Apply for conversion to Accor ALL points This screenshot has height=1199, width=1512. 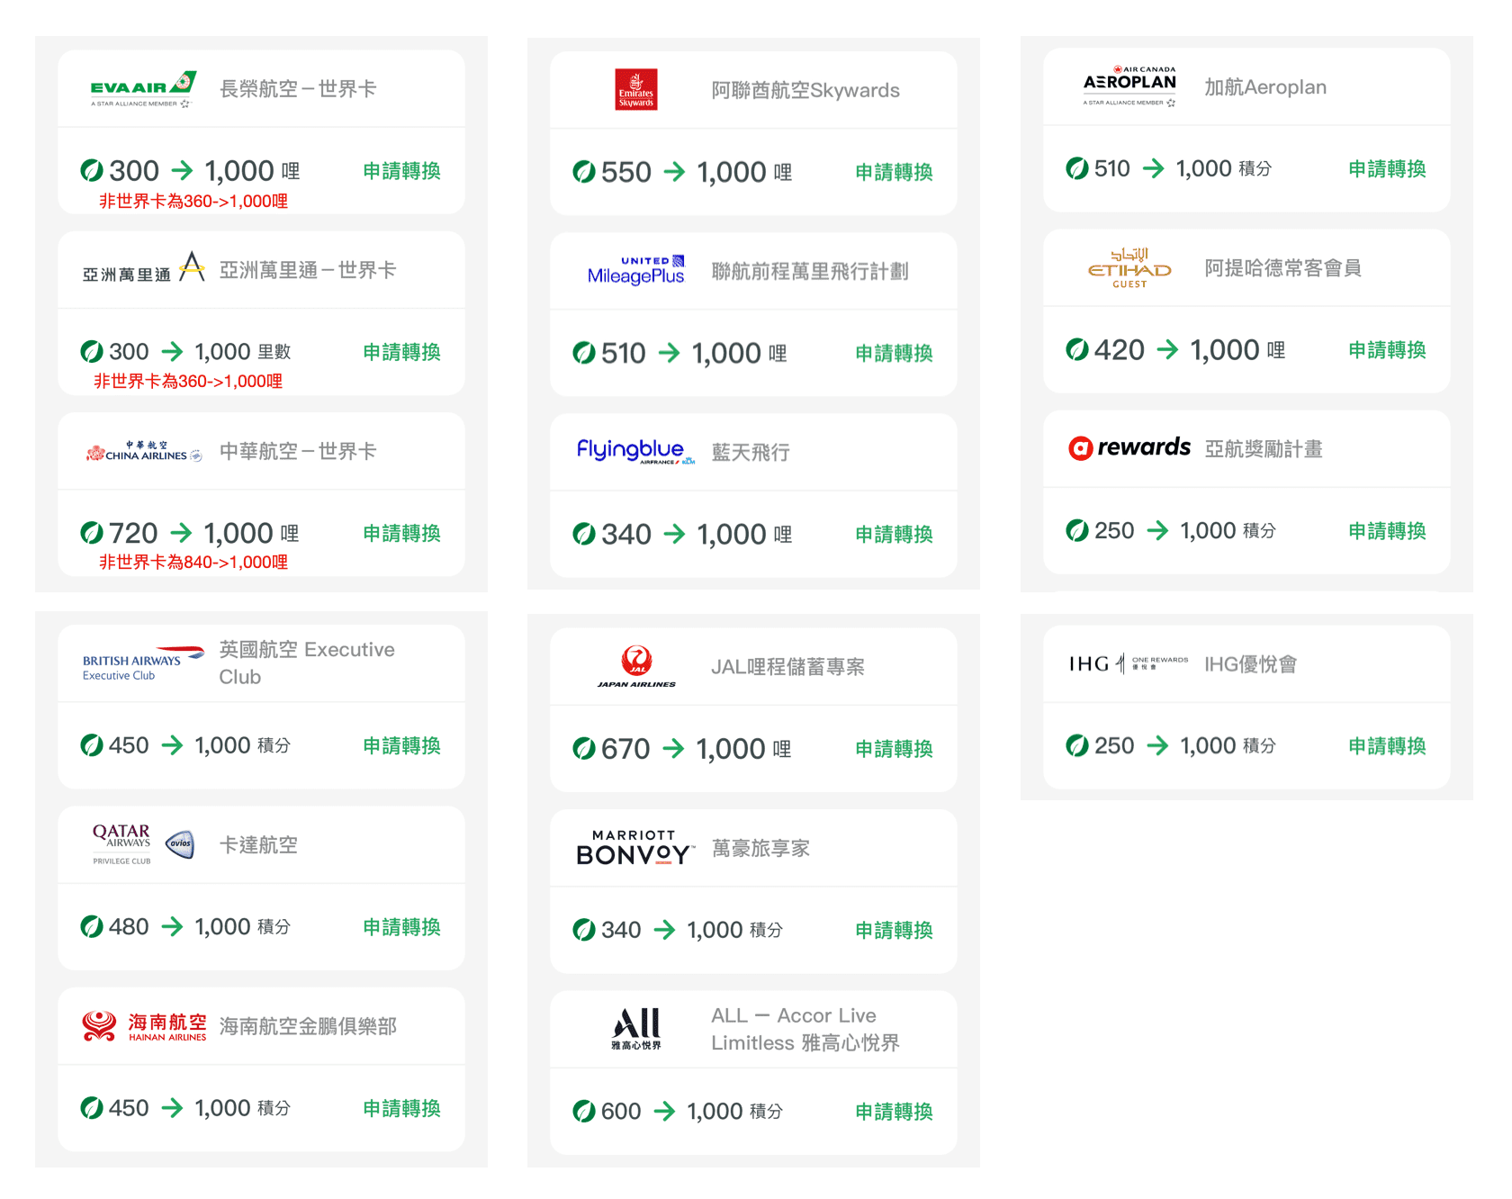894,1112
